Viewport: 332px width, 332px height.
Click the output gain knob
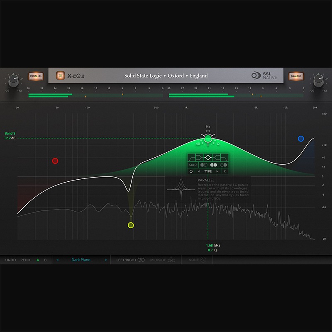[x=318, y=81]
